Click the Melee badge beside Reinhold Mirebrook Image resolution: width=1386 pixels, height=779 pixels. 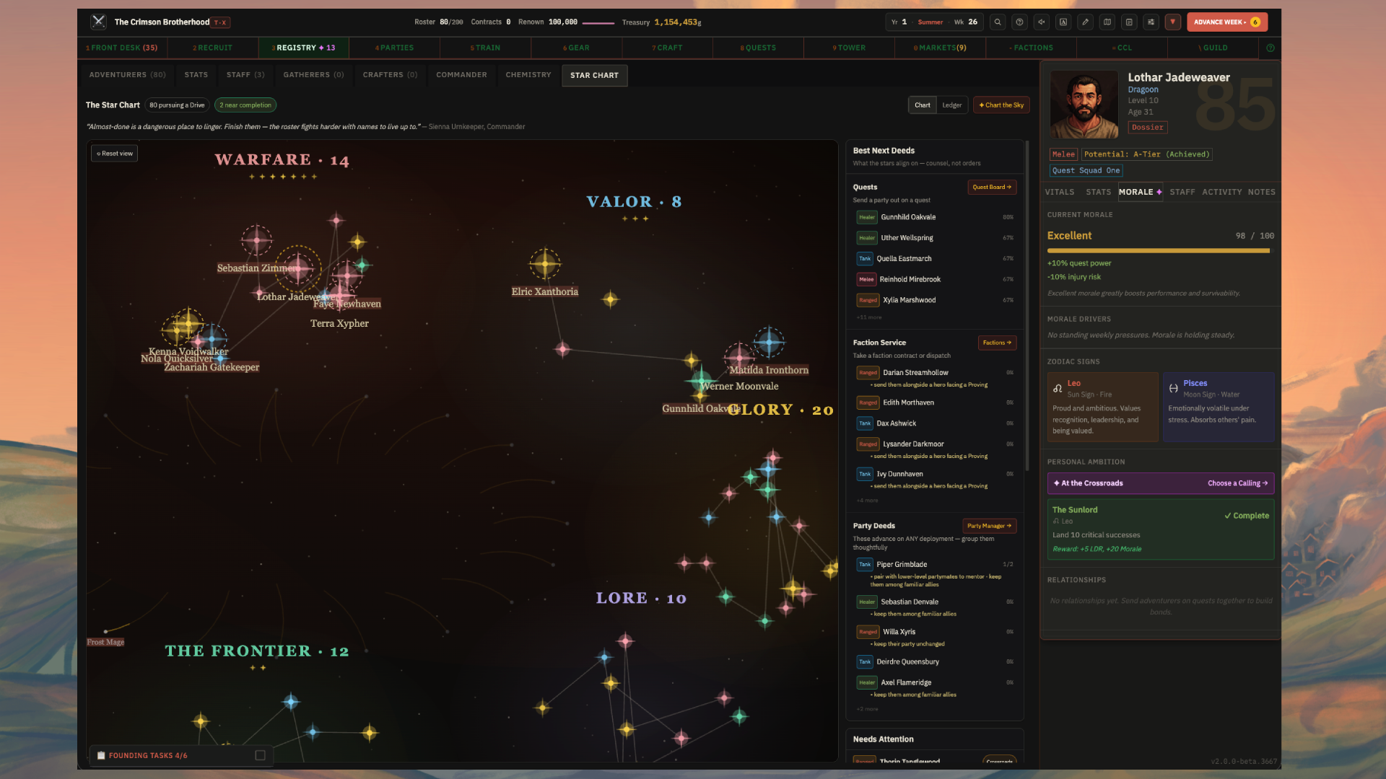[866, 279]
